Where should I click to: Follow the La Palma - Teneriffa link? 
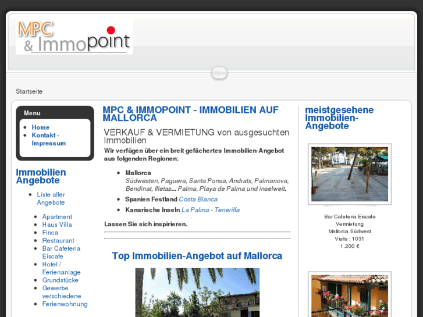[x=211, y=210]
